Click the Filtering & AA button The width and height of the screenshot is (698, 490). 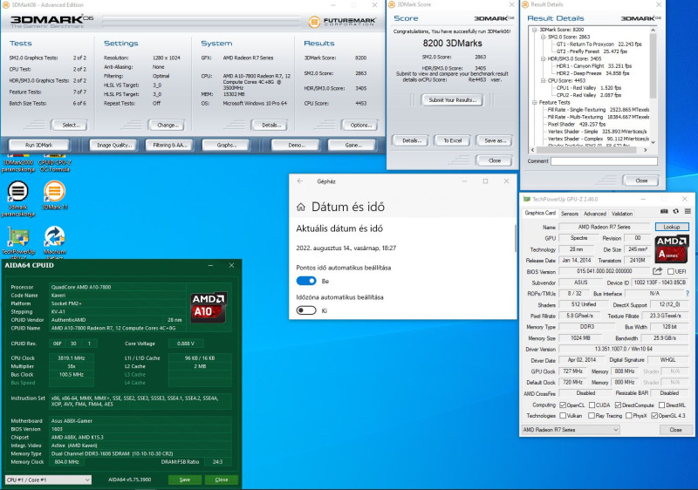169,145
